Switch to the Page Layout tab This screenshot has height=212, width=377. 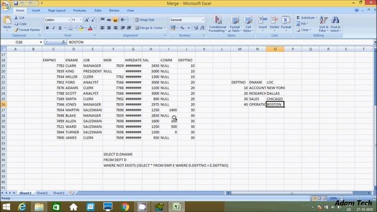(x=57, y=11)
